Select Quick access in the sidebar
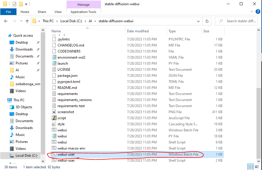 point(23,36)
